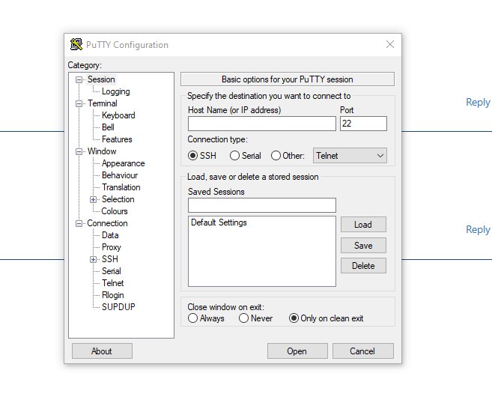Click the Save session button
Viewport: 492px width, 397px height.
363,246
